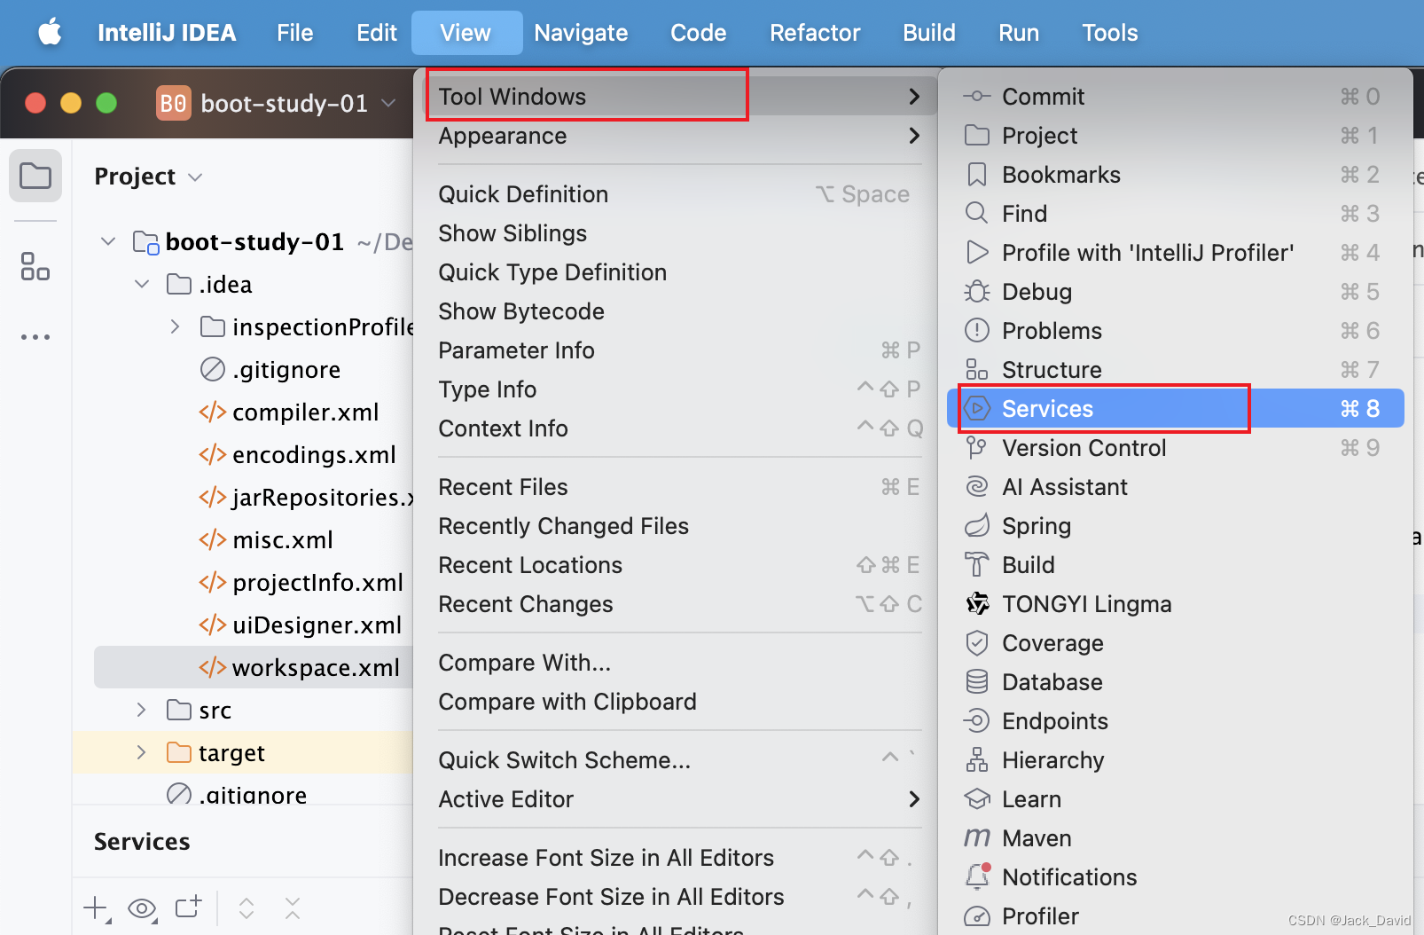Select uiDesigner.xml file
This screenshot has width=1424, height=935.
coord(317,625)
